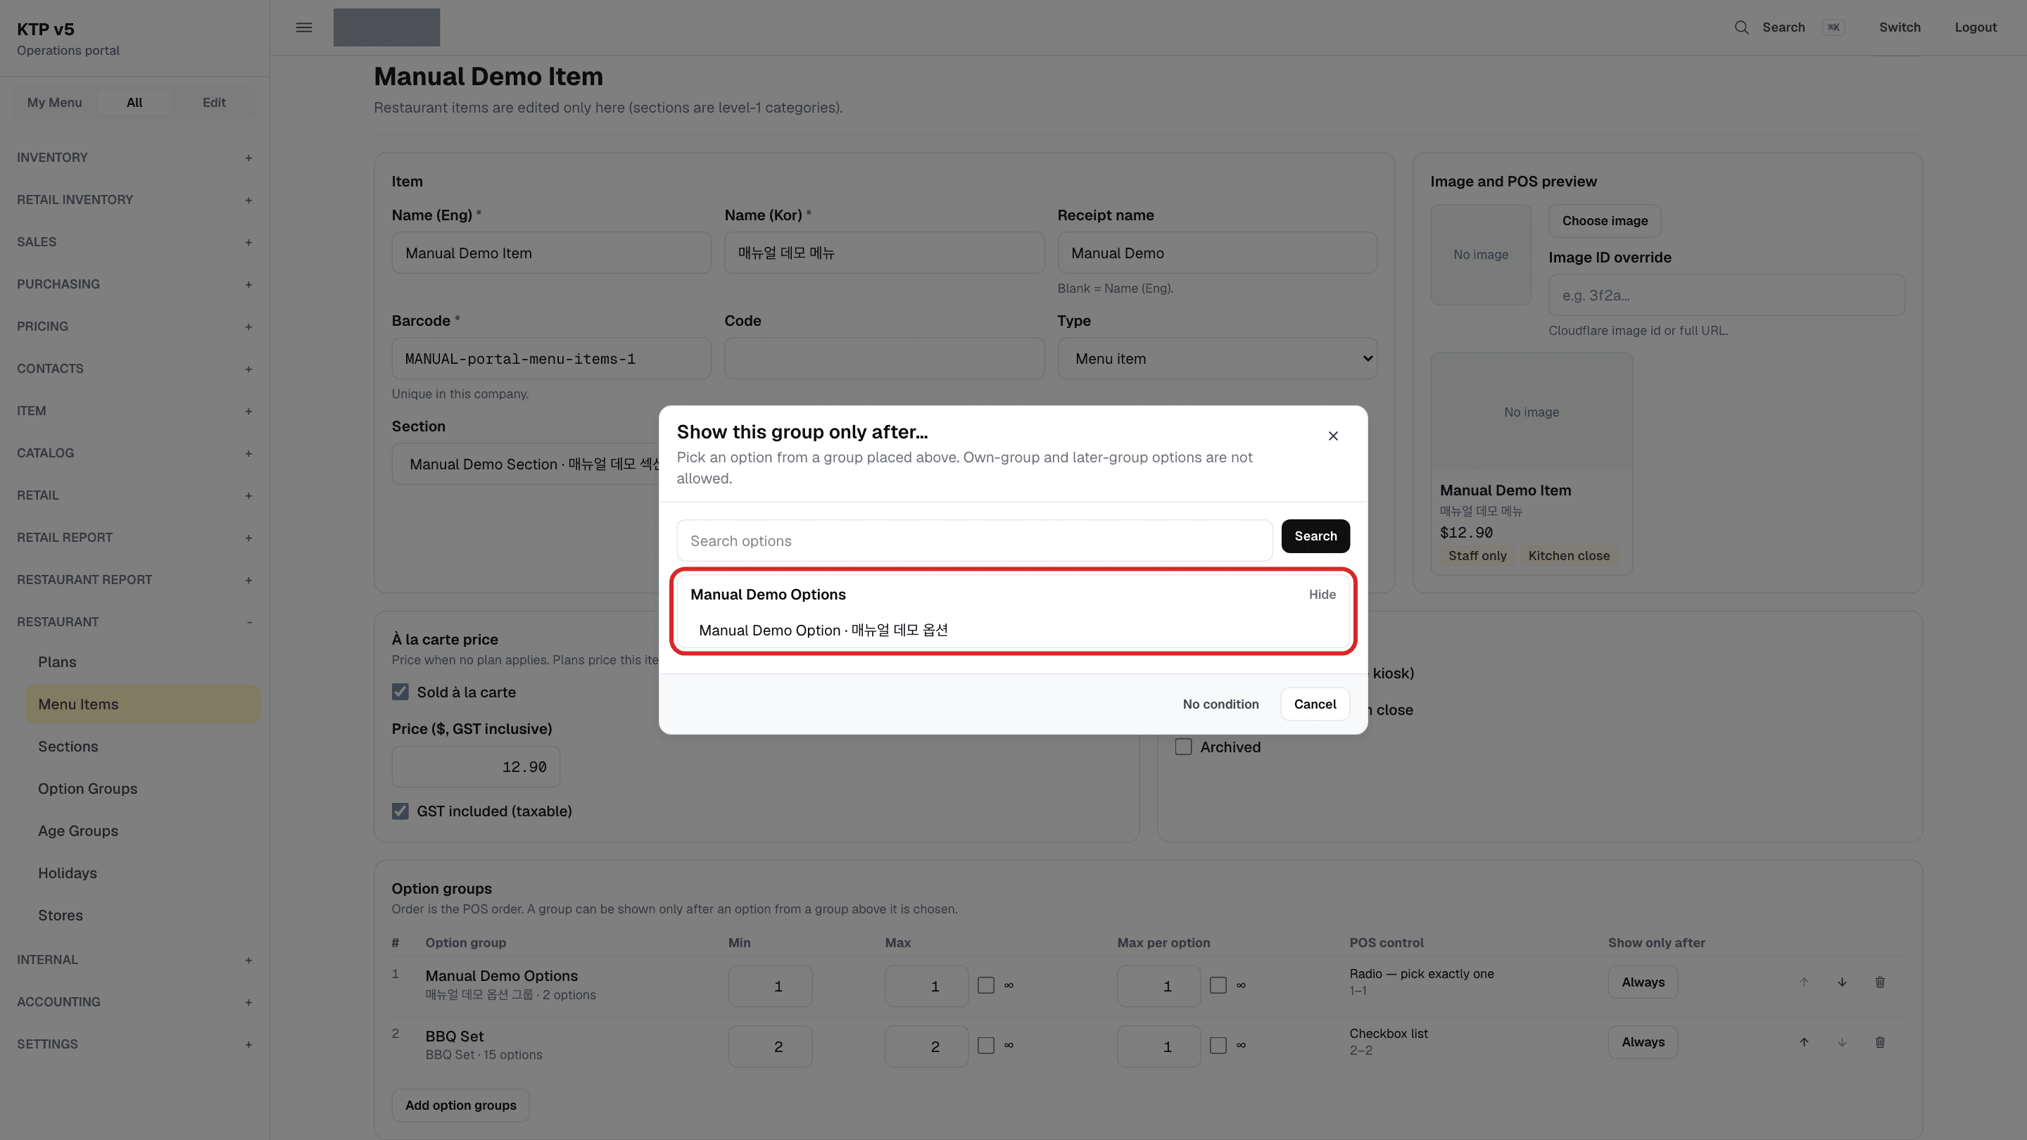Click the Image ID override field

1726,295
